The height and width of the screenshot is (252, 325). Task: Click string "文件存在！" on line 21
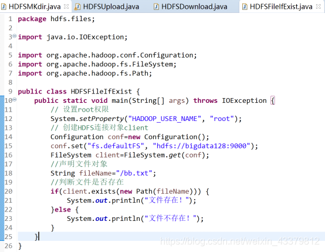coord(167,200)
